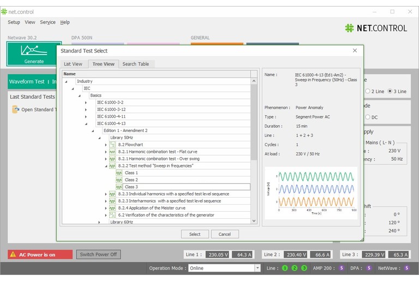Collapse the Sweep in frequencies node
Image resolution: width=419 pixels, height=281 pixels.
(106, 166)
